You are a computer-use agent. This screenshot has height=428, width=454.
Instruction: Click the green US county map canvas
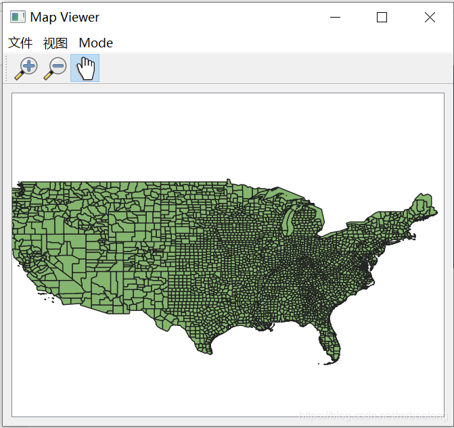click(228, 255)
